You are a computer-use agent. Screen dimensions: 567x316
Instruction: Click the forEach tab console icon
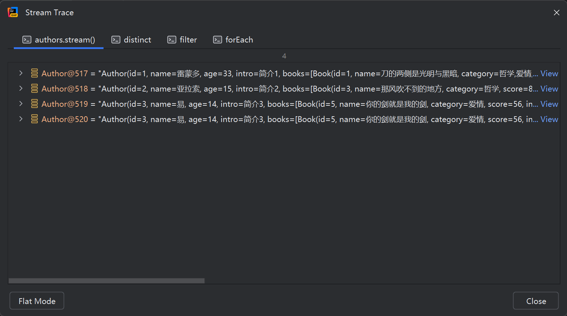click(x=217, y=40)
